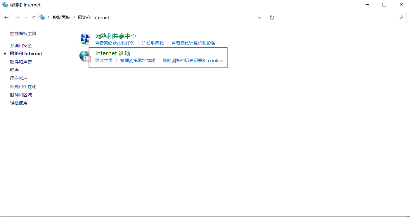
Task: Open the 网络和共享中心 heading
Action: coord(116,36)
